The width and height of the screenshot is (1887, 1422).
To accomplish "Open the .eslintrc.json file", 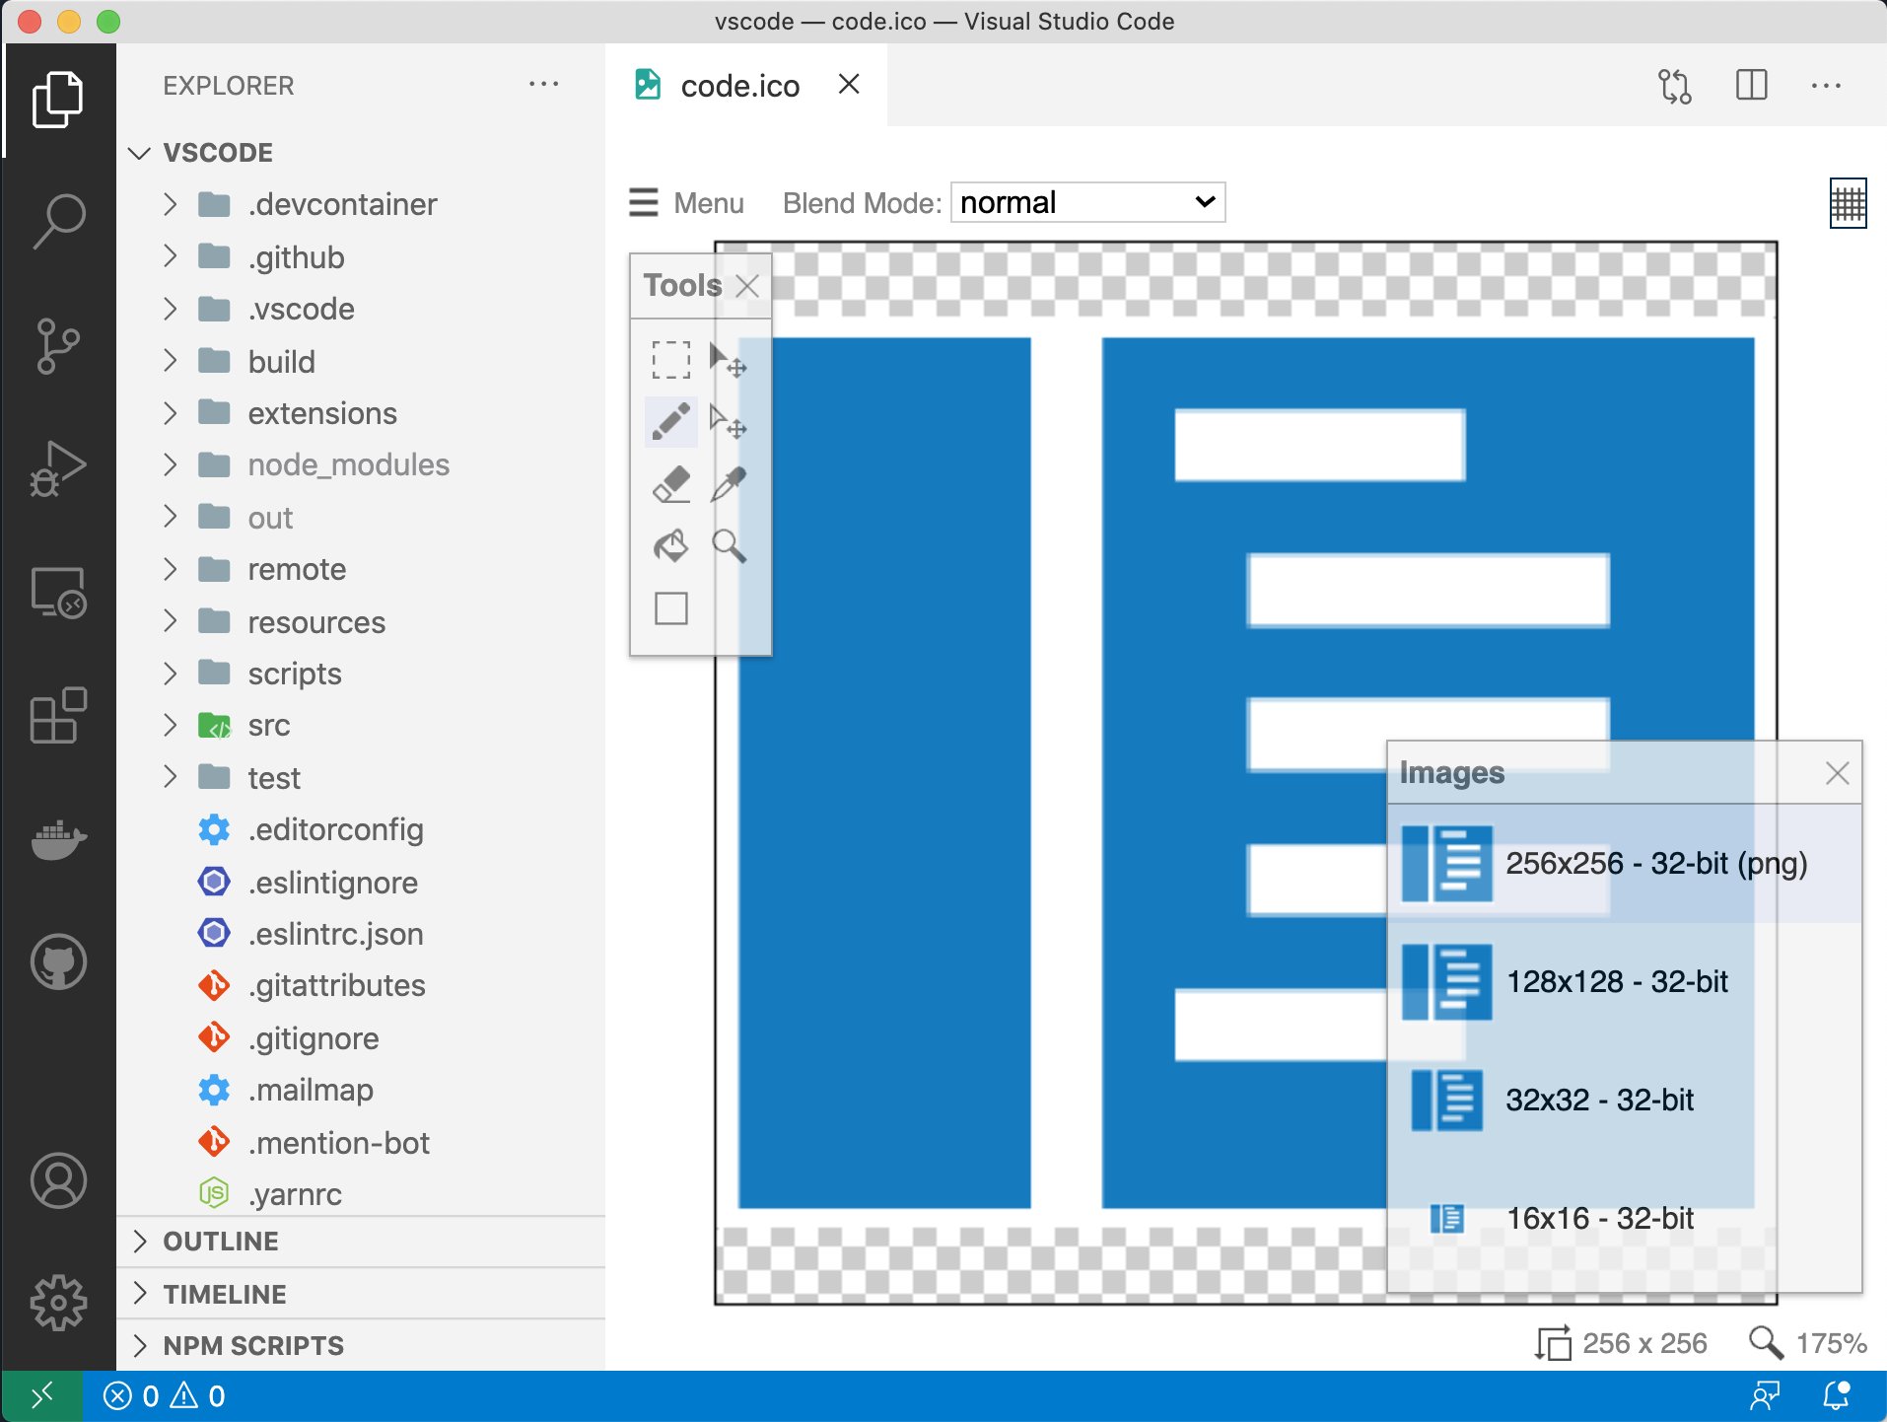I will (361, 934).
